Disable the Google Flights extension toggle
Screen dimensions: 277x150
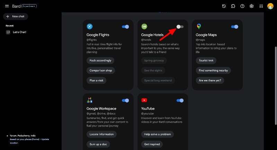125,27
